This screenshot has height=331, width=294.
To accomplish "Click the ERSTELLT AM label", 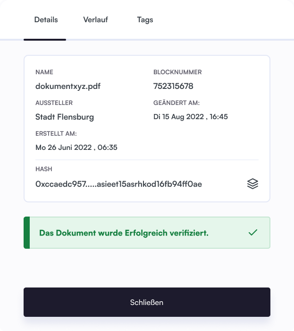I will pos(56,134).
